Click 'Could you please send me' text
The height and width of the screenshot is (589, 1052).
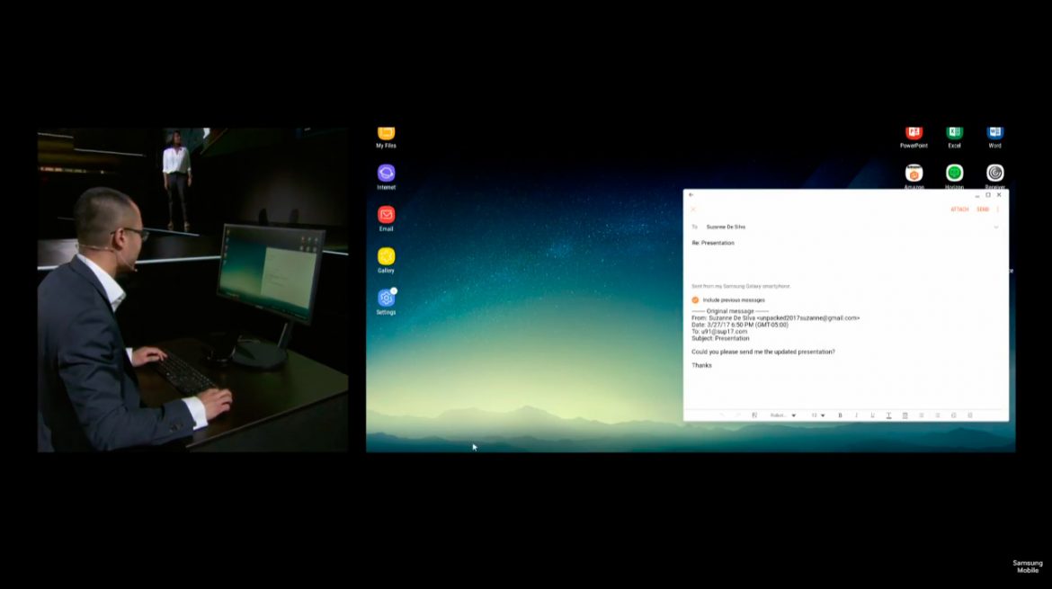pos(728,352)
